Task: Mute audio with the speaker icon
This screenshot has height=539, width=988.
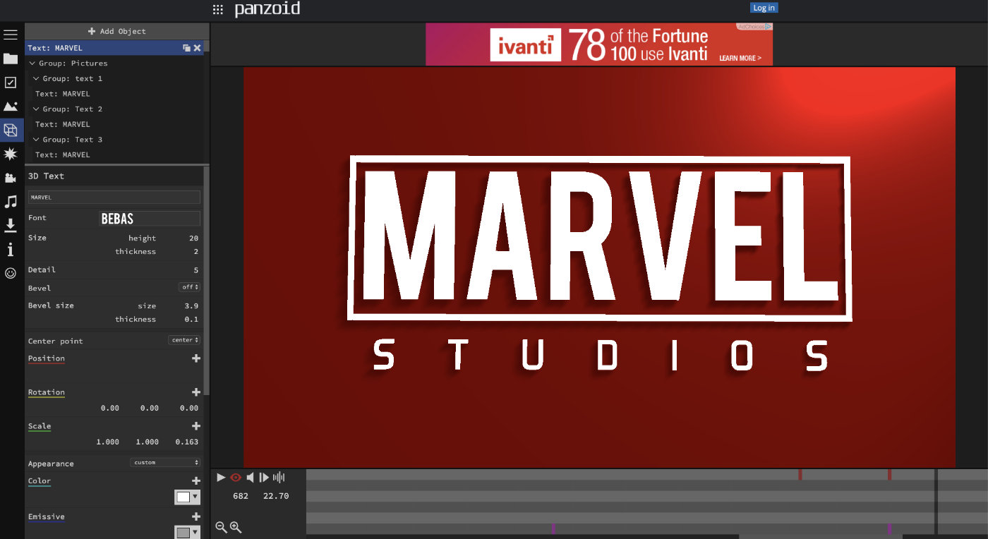Action: tap(250, 478)
